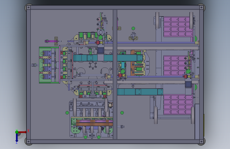Select the central vertical divider beam of the frame
This screenshot has width=230, height=149.
pyautogui.click(x=115, y=74)
